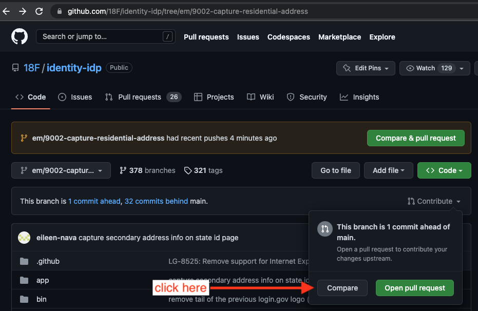Open the Edit Pins dropdown
Screen dimensions: 478x311
(366, 68)
